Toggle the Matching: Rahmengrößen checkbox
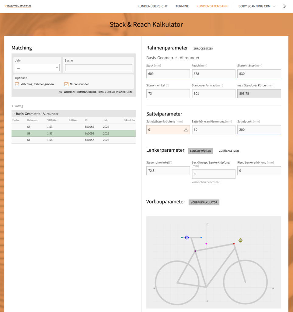This screenshot has width=293, height=312. [x=17, y=84]
